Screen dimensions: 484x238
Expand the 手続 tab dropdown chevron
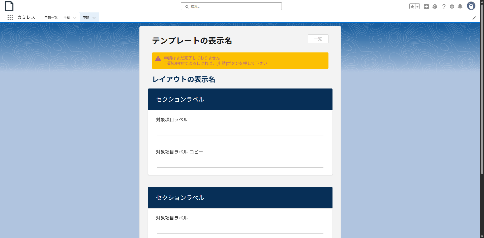click(x=75, y=18)
